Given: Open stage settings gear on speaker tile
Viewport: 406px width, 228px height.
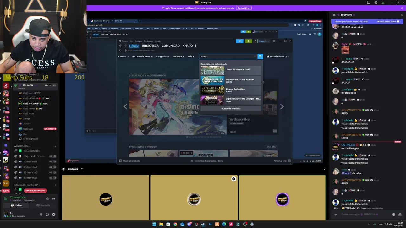Looking at the screenshot, I should (x=234, y=179).
